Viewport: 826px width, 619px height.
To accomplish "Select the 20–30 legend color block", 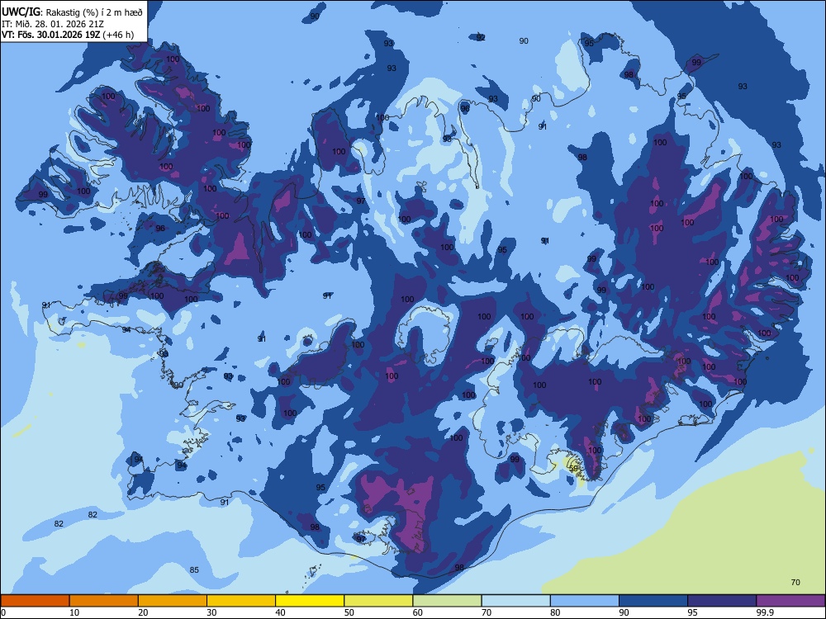I will [x=173, y=601].
